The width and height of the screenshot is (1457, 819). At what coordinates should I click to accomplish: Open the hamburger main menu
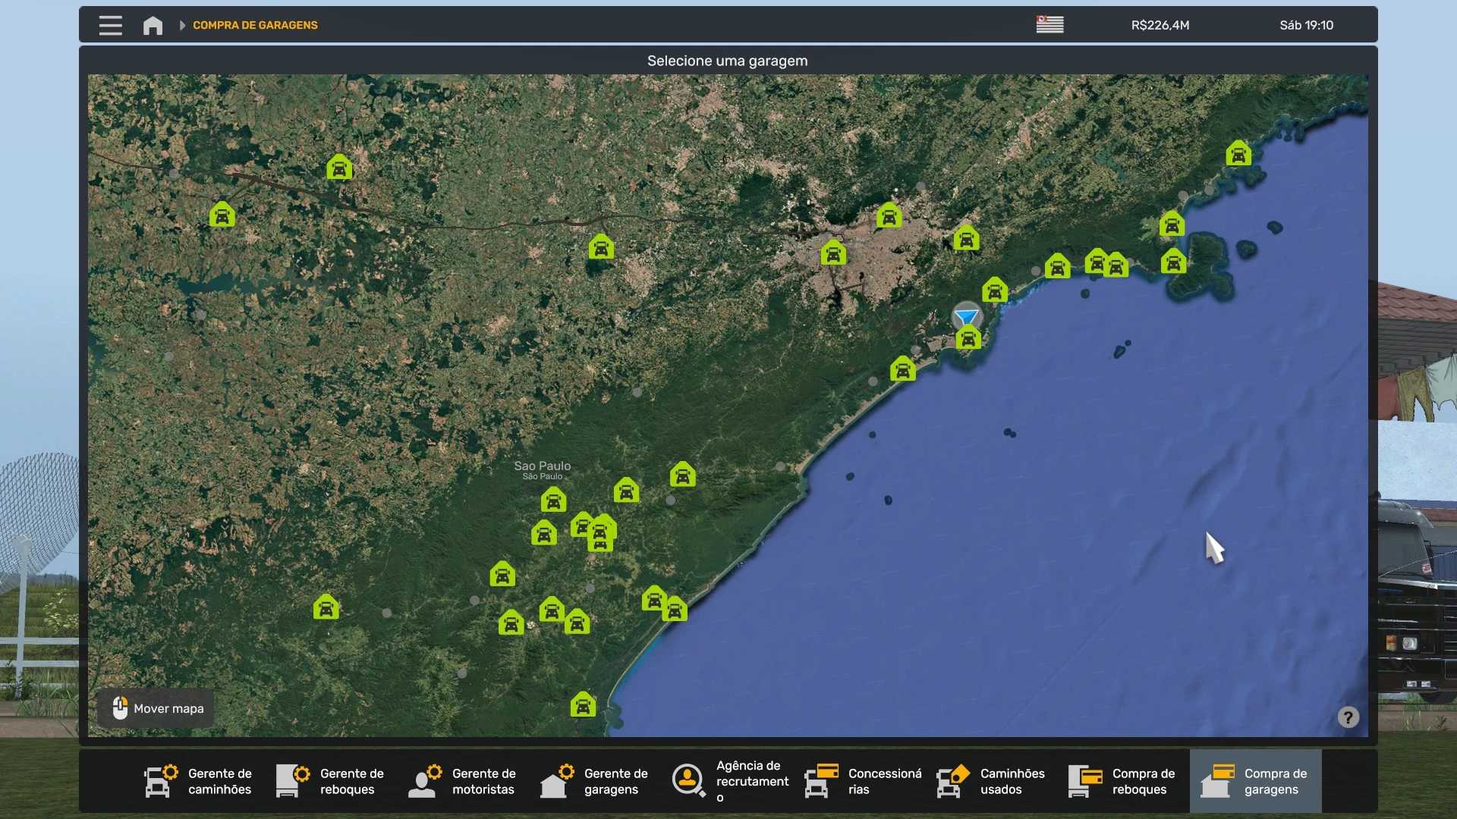pyautogui.click(x=111, y=25)
